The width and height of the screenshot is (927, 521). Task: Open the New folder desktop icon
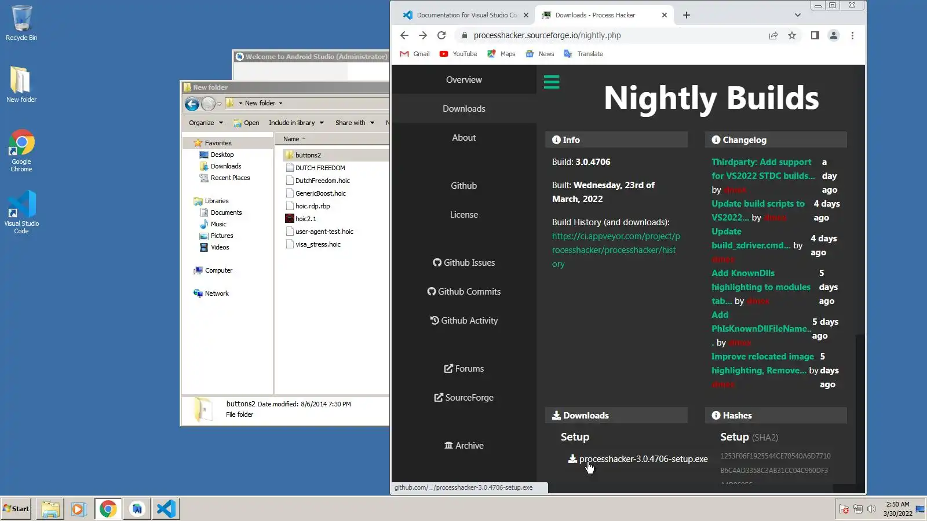(x=21, y=85)
